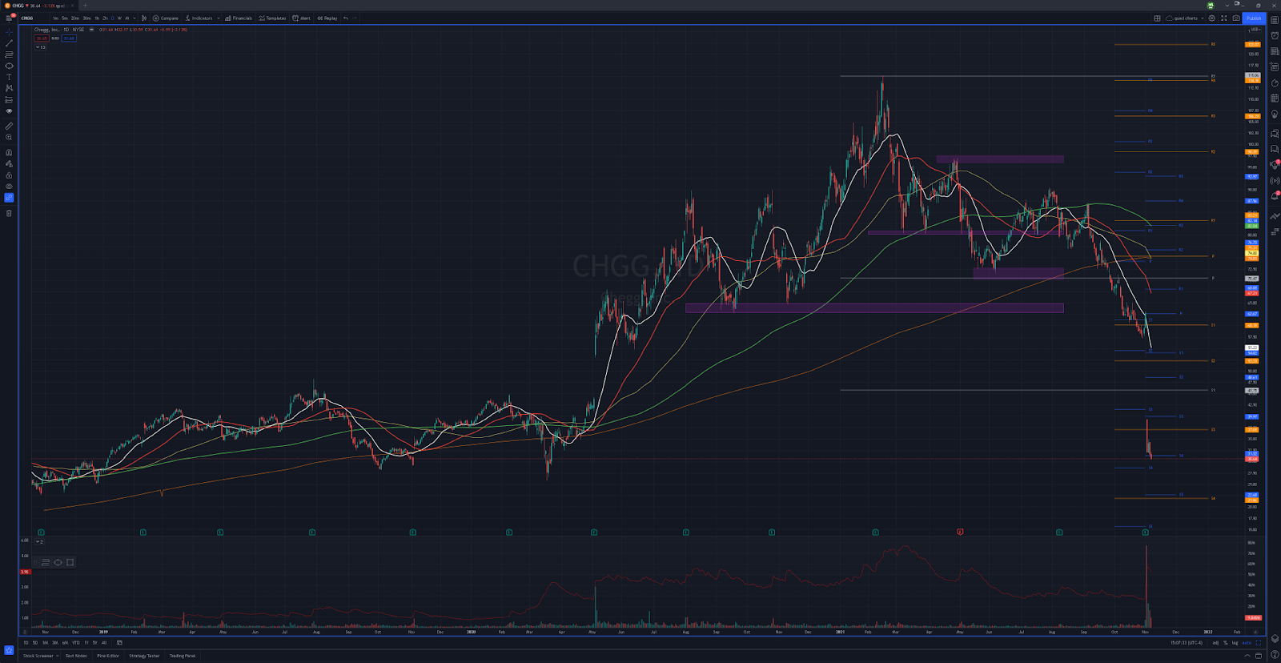Toggle auto scale
Image resolution: width=1281 pixels, height=663 pixels.
pos(1247,642)
